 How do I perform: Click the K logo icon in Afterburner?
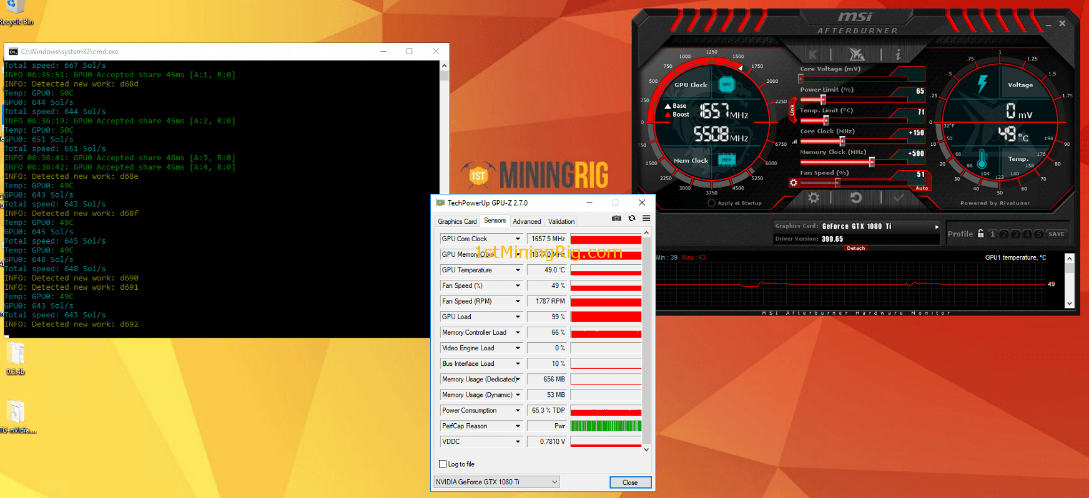[812, 55]
